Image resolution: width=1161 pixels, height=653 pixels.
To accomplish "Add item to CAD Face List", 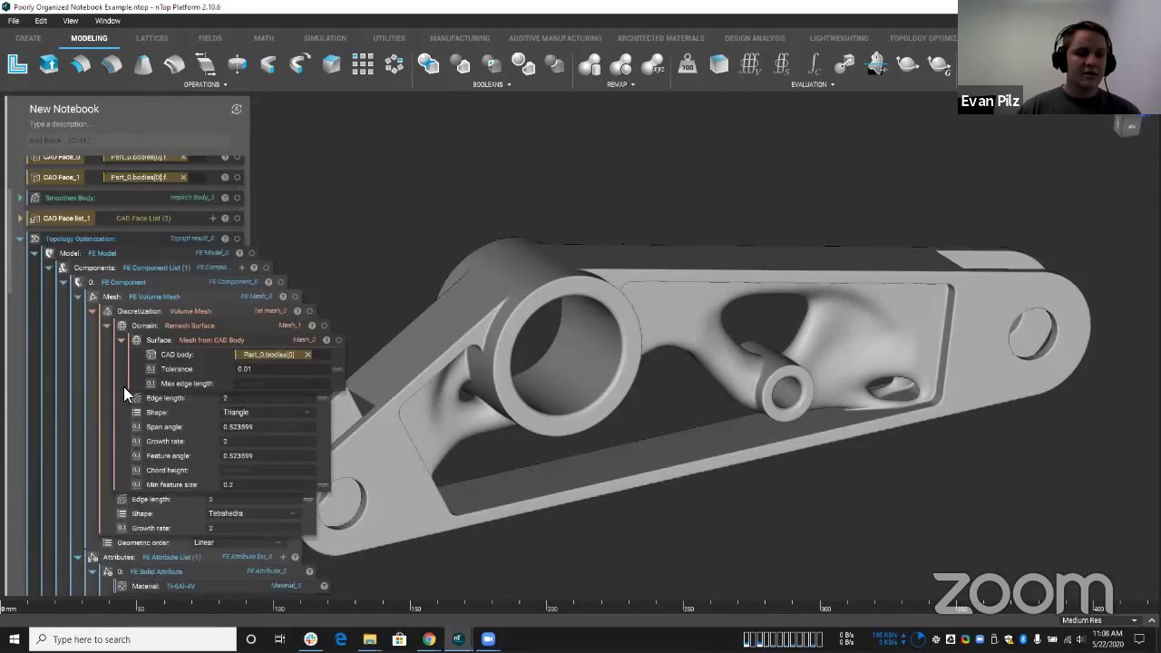I will point(213,218).
